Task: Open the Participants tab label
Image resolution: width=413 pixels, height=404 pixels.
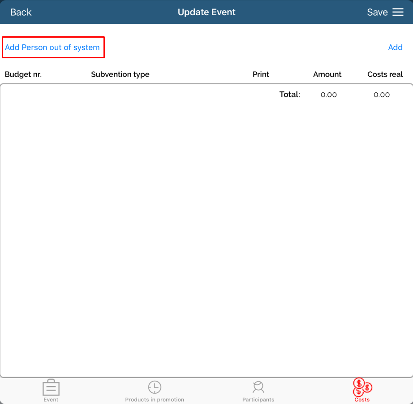Action: (x=258, y=400)
